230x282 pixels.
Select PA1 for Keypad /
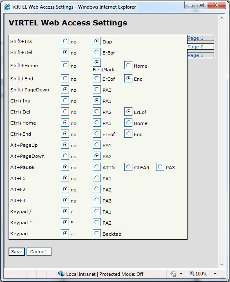97,211
